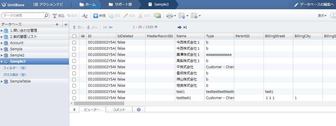Viewport: 336px width, 126px height.
Task: Go to the next page arrow
Action: [179, 27]
